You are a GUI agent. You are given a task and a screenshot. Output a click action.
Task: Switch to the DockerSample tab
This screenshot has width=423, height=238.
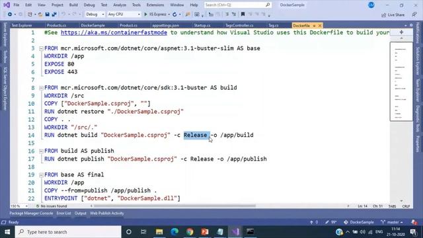tap(93, 25)
